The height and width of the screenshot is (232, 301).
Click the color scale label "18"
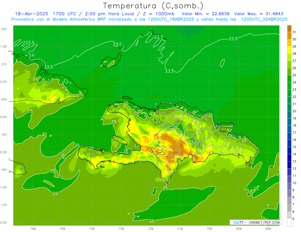294,126
